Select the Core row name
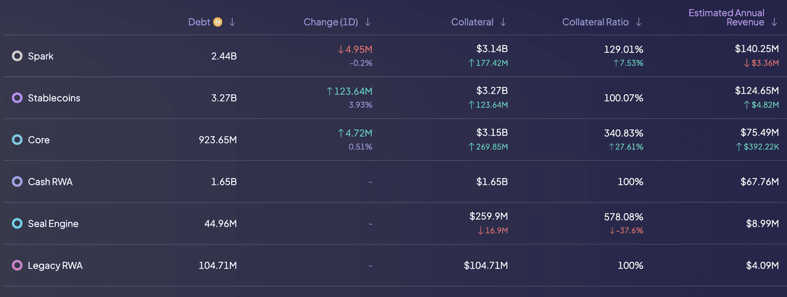 click(39, 140)
